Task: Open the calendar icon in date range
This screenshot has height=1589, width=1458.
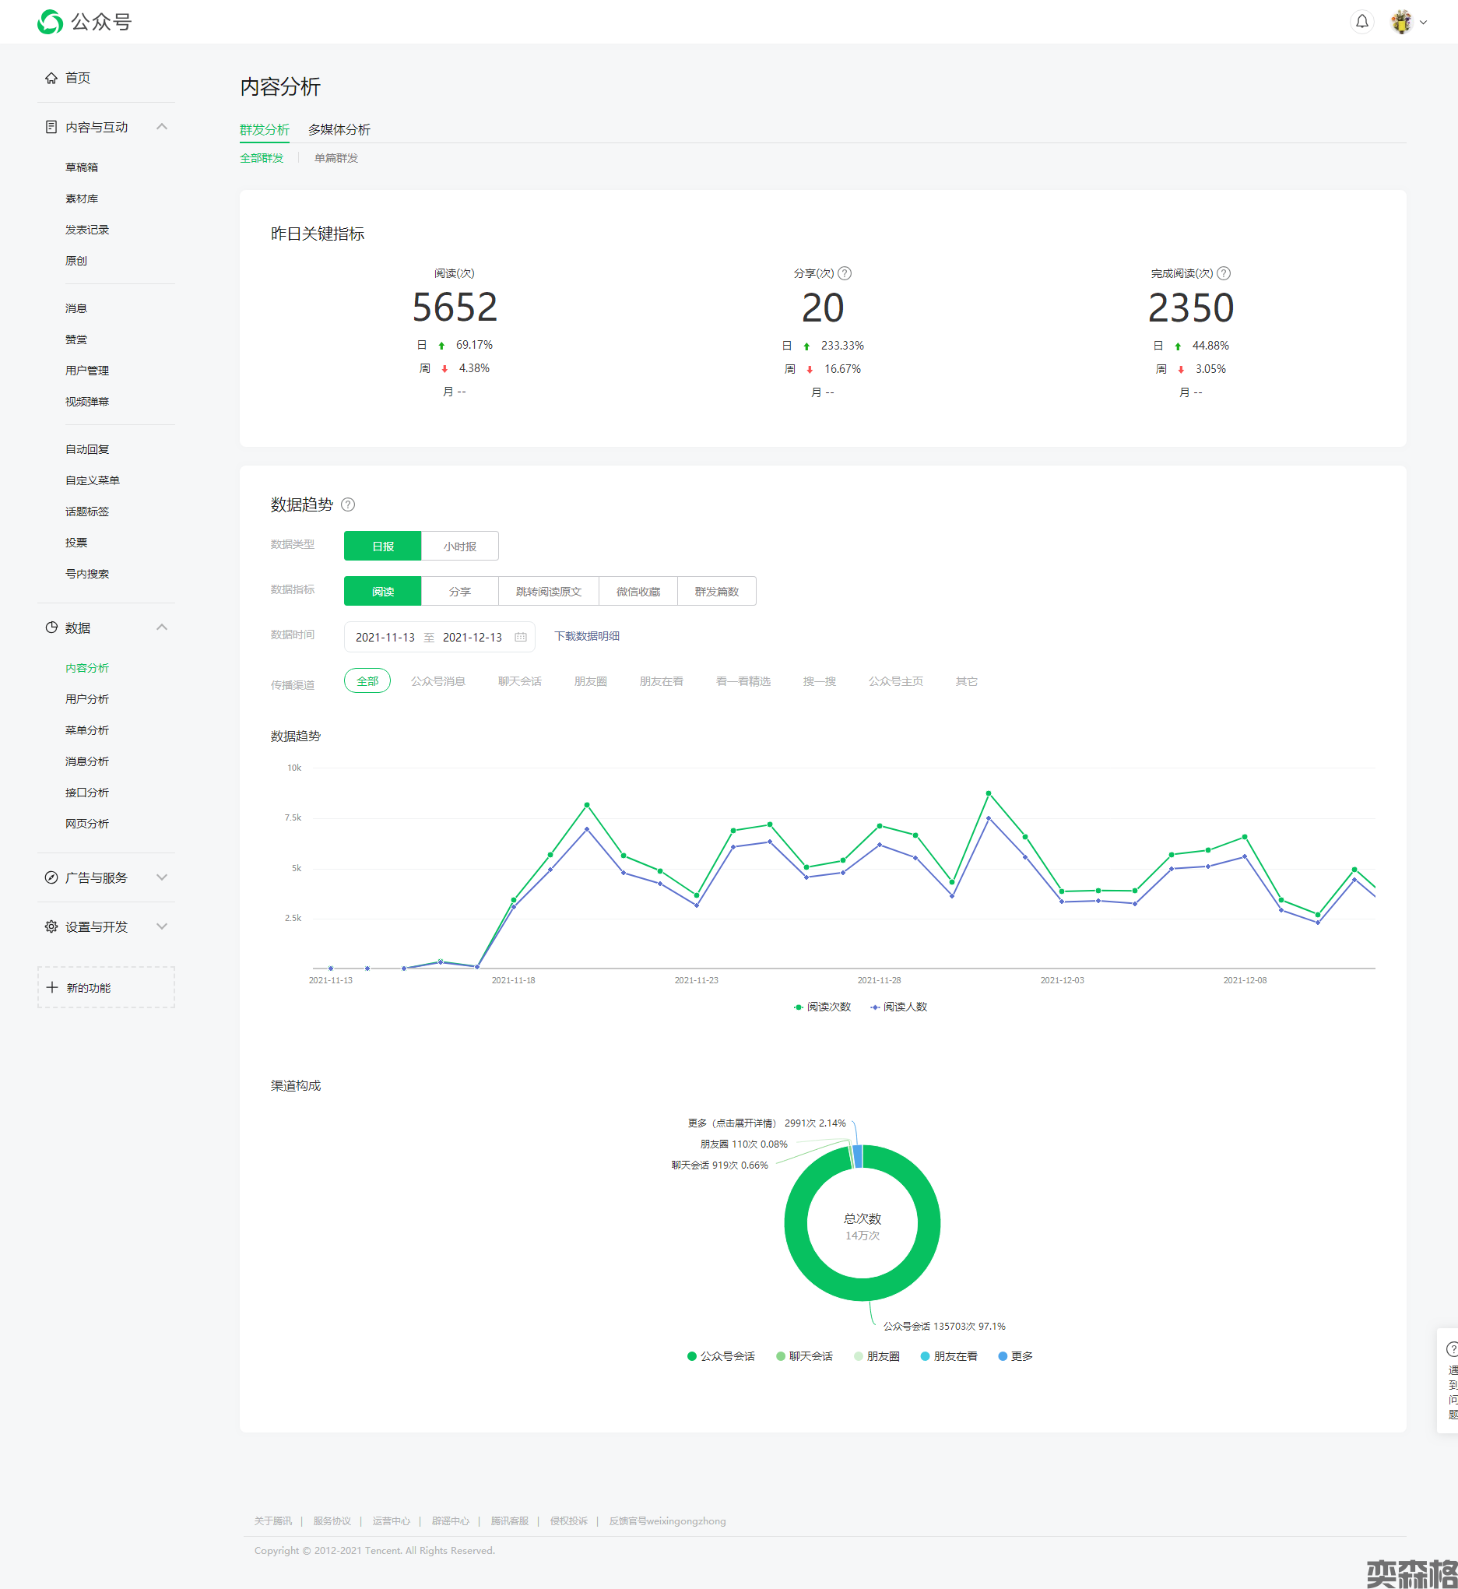Action: pos(521,638)
